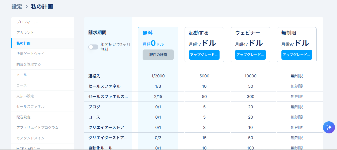The image size is (337, 150).
Task: Click the ウェビナー plan title
Action: click(247, 33)
